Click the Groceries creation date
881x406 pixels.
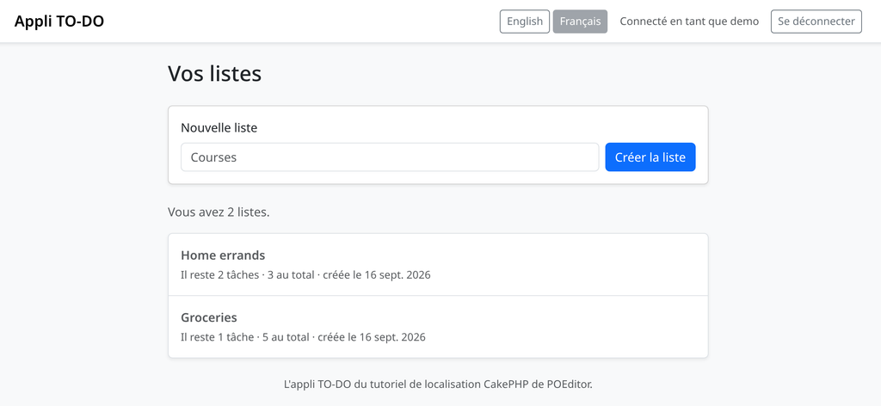coord(372,337)
